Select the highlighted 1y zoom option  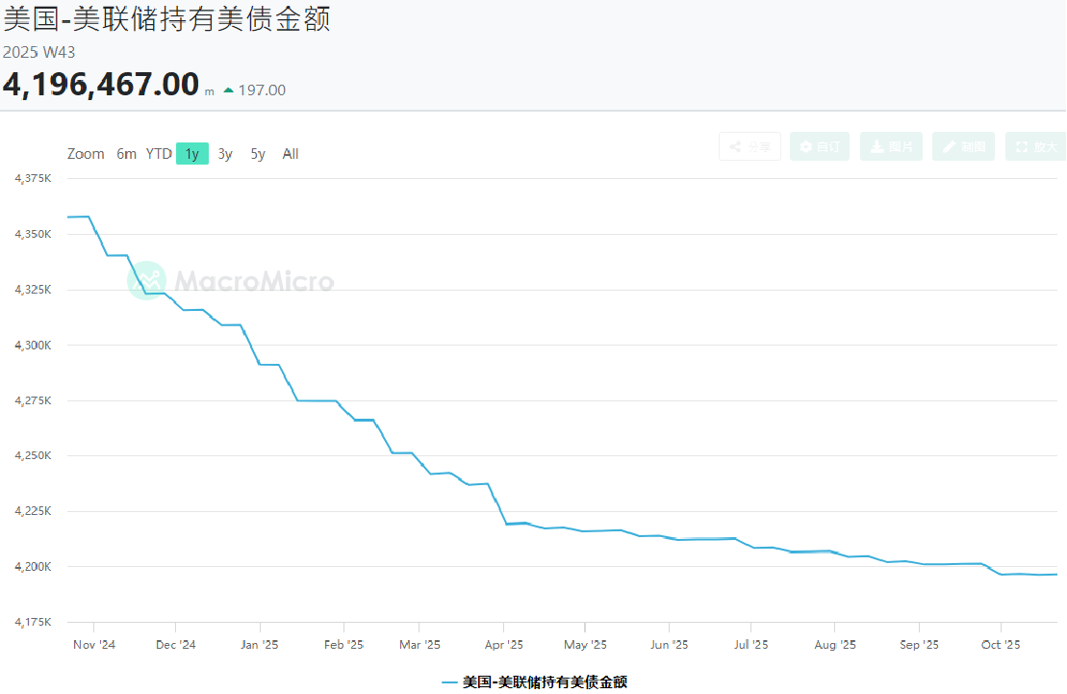[192, 154]
